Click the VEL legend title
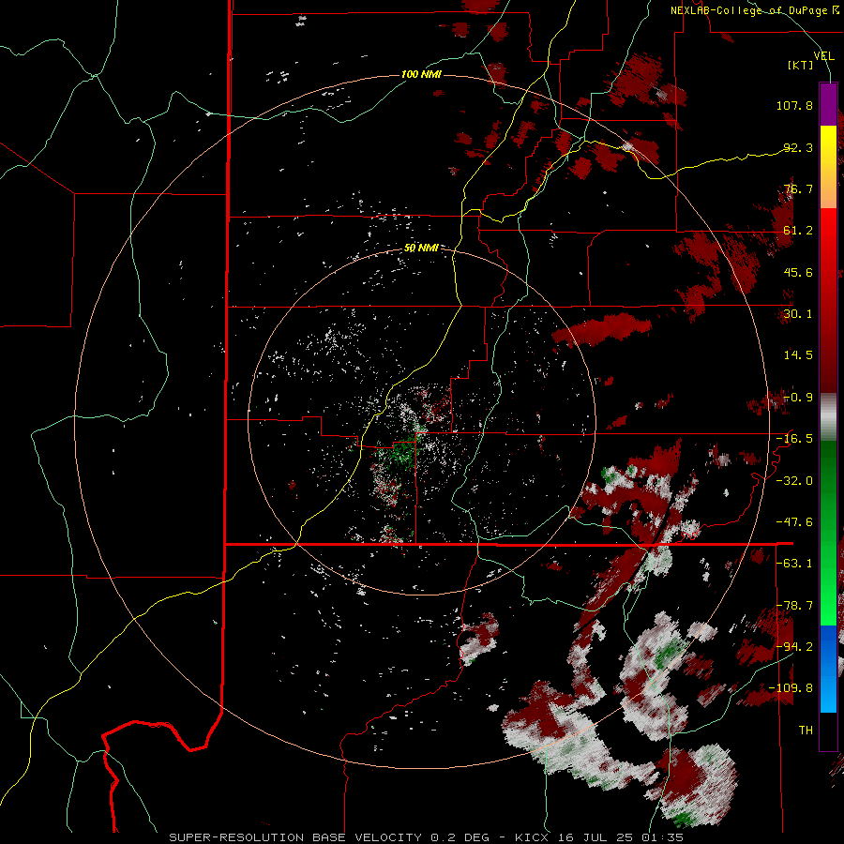Screen dimensions: 844x844 [x=824, y=55]
